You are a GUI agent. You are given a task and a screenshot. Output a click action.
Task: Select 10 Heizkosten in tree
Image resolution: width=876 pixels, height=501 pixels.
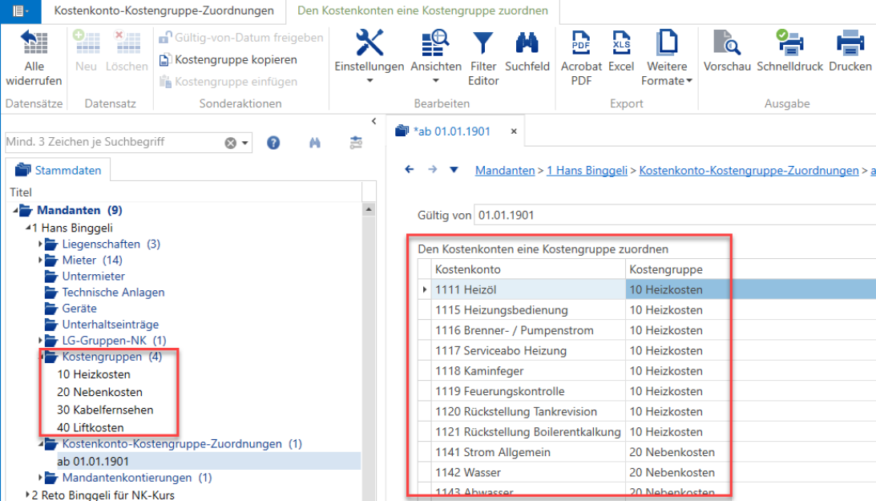coord(93,374)
